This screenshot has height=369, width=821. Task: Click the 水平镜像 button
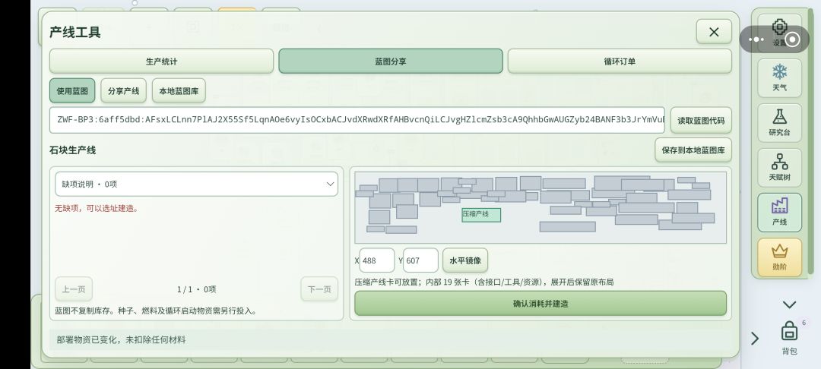(465, 260)
